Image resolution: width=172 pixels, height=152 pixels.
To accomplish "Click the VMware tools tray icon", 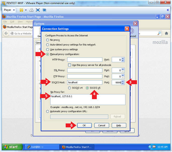I will [x=154, y=147].
